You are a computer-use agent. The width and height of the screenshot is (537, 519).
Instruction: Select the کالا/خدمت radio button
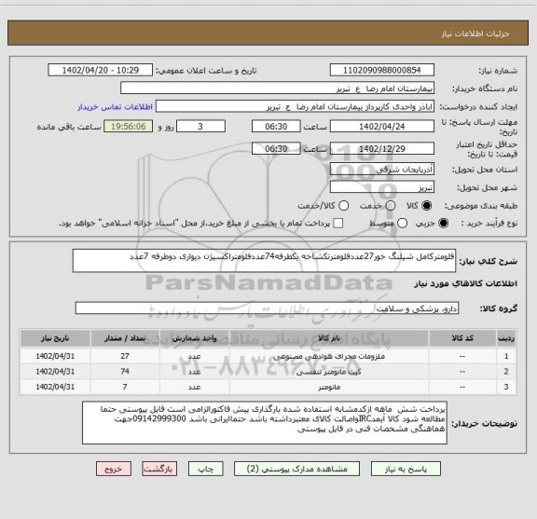pyautogui.click(x=343, y=206)
